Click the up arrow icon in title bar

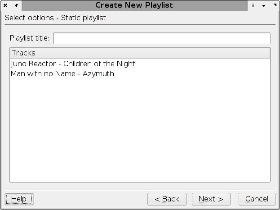pyautogui.click(x=274, y=5)
